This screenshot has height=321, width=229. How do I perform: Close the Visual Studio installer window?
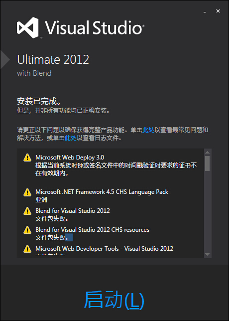click(218, 11)
